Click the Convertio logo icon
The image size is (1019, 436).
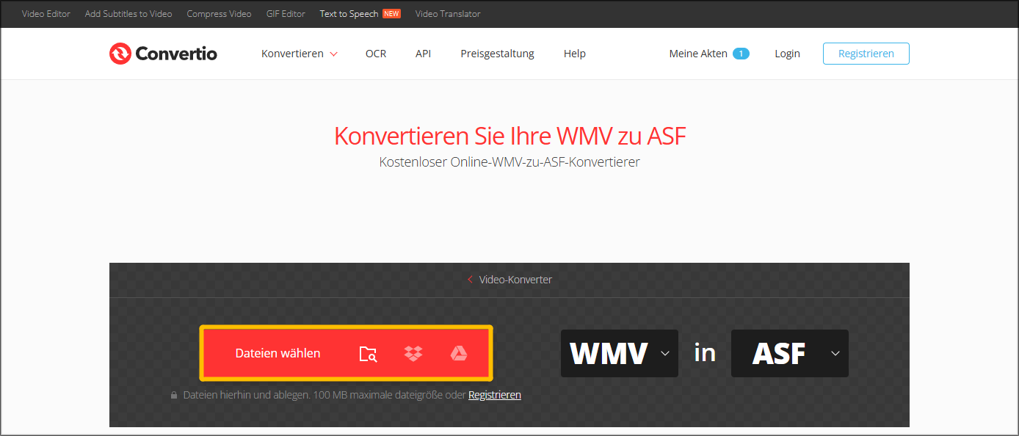[119, 53]
